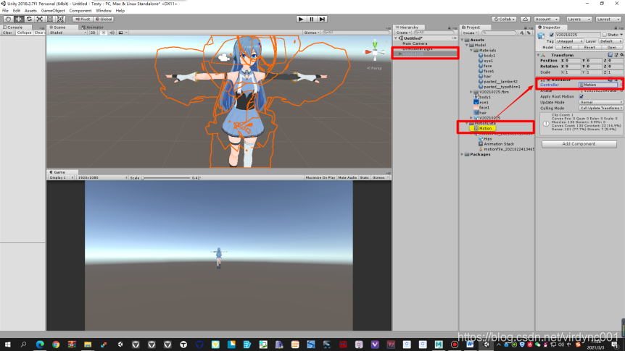The width and height of the screenshot is (625, 351).
Task: Open the cloud services icon
Action: pyautogui.click(x=526, y=19)
